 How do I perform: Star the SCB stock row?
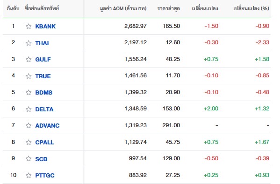tap(29, 158)
